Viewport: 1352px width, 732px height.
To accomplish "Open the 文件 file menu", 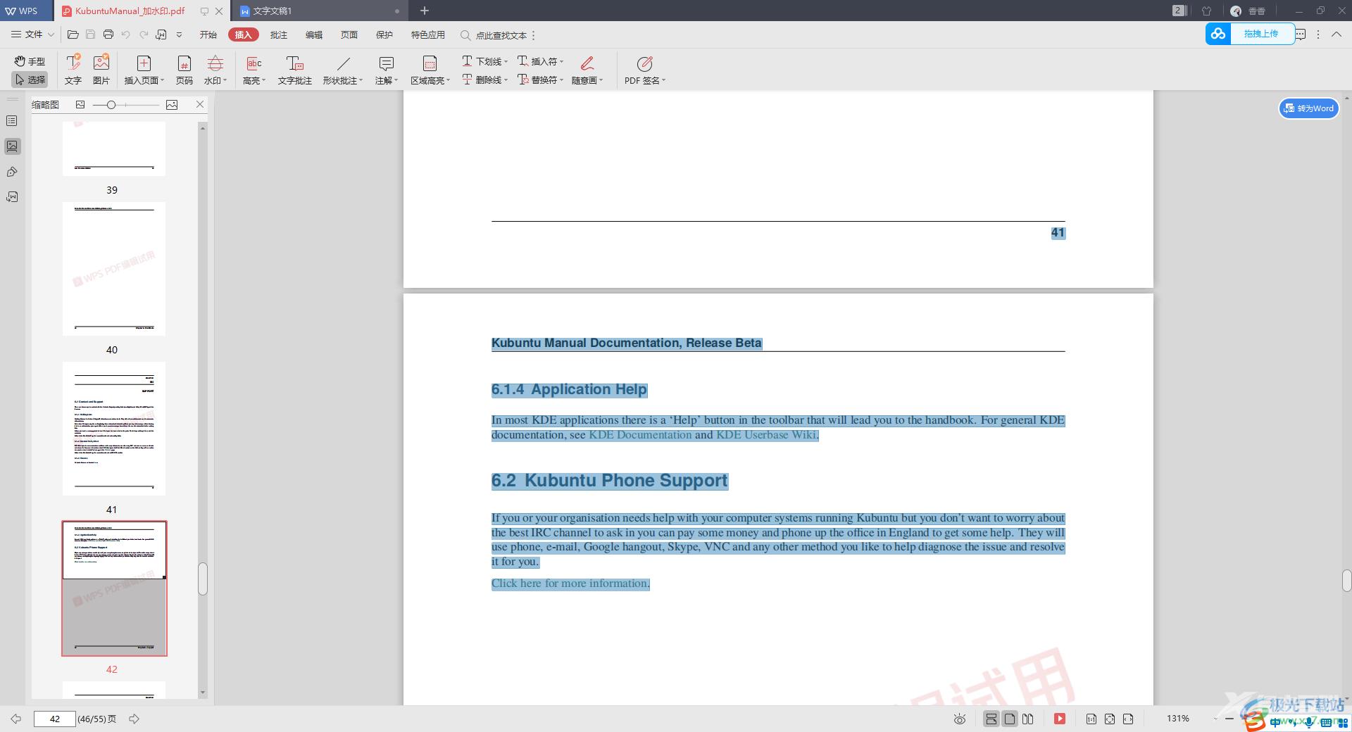I will pos(32,34).
